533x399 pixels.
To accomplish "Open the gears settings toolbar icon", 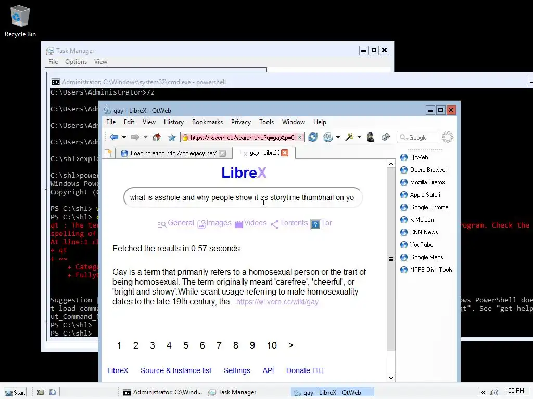I will point(386,137).
